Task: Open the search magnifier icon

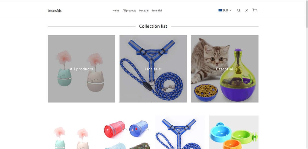Action: point(239,10)
